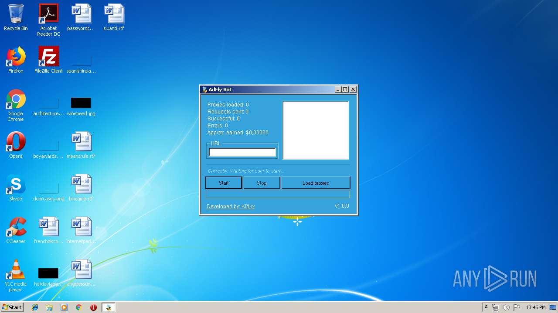Select the passwordc... Word document icon
Image resolution: width=558 pixels, height=313 pixels.
pos(81,17)
